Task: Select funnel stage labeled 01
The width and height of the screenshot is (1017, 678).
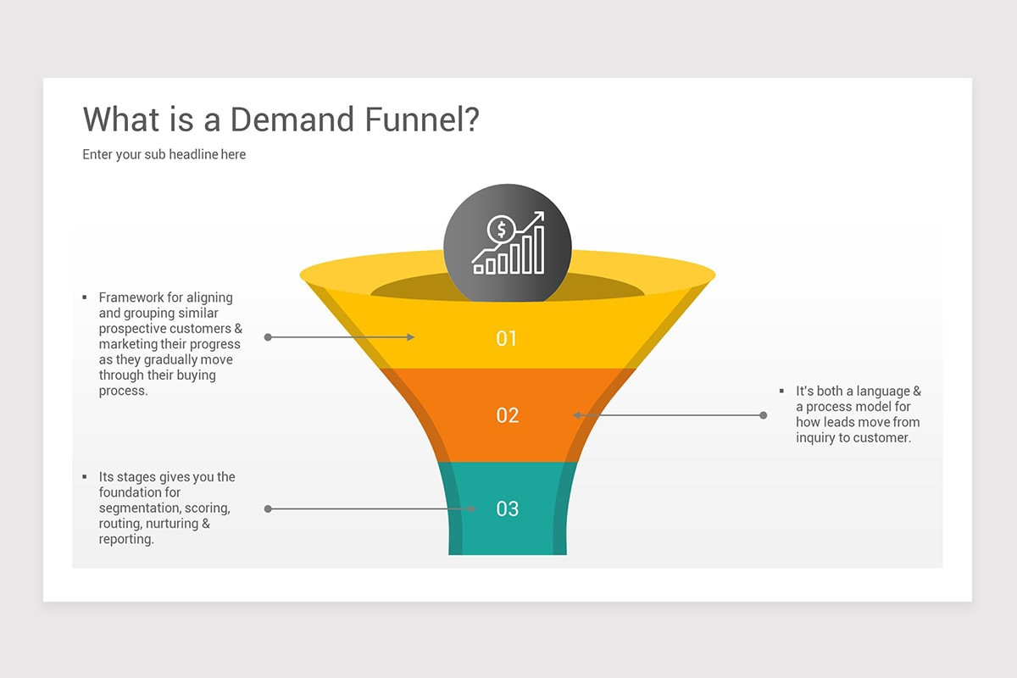Action: click(507, 337)
